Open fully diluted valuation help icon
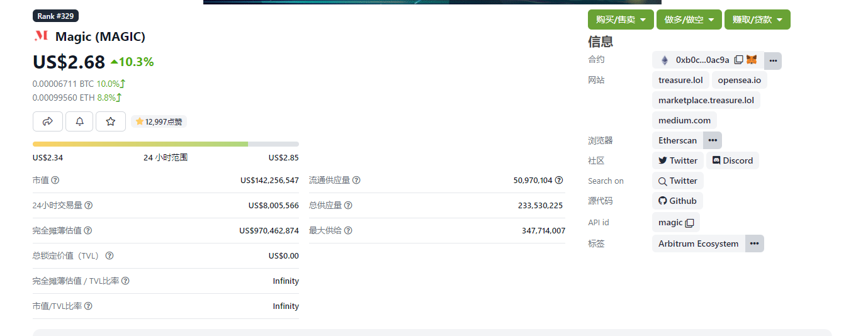 pos(88,230)
